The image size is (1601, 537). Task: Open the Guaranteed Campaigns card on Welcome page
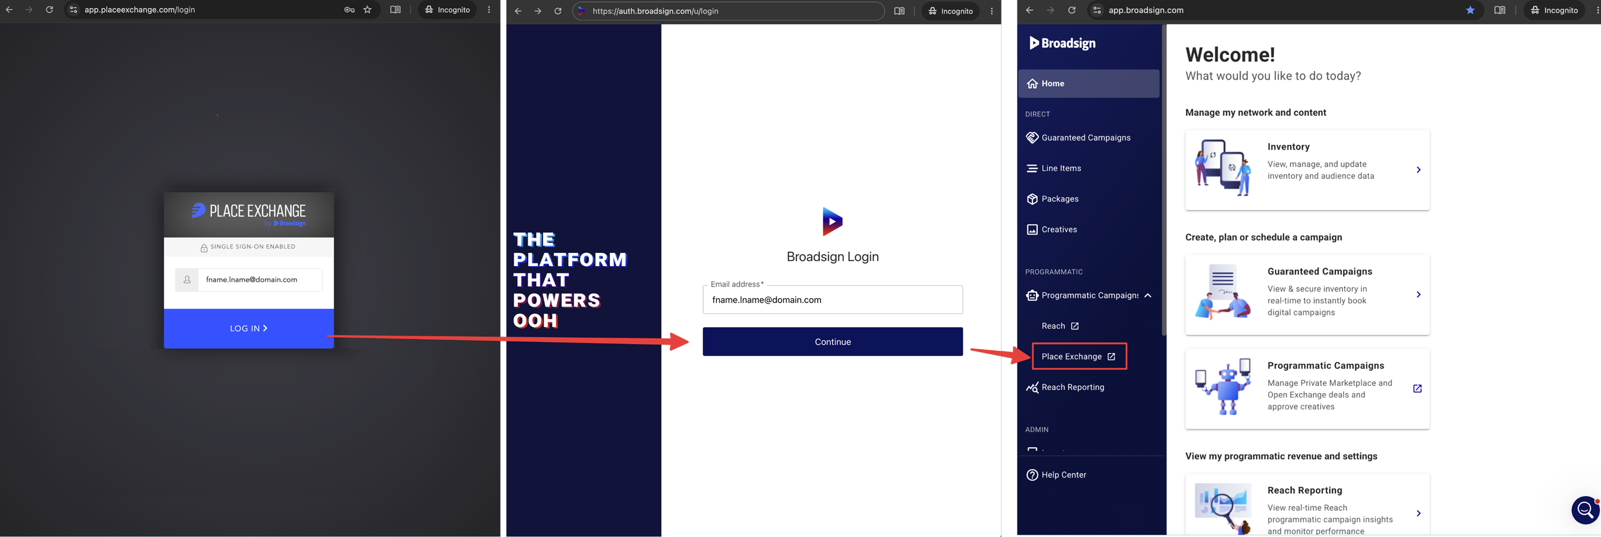click(1308, 295)
